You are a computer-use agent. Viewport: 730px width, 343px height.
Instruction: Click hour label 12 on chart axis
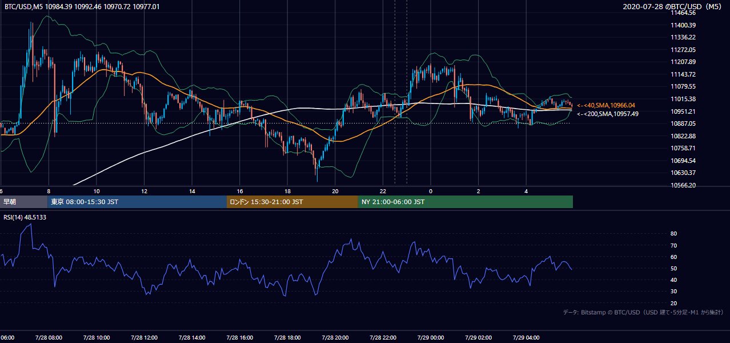click(145, 192)
